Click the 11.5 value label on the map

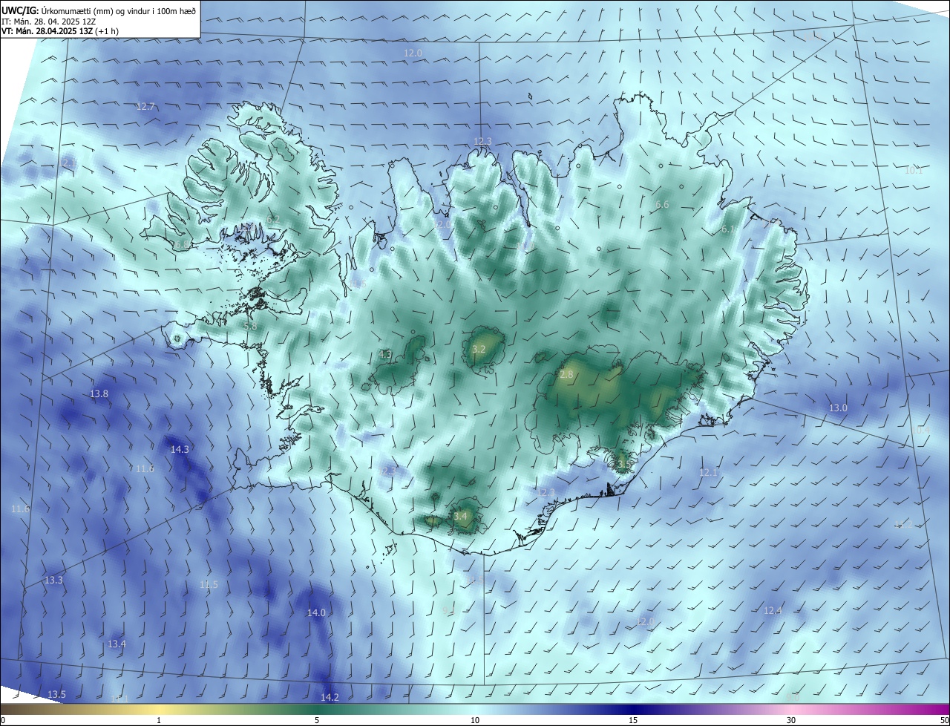209,585
